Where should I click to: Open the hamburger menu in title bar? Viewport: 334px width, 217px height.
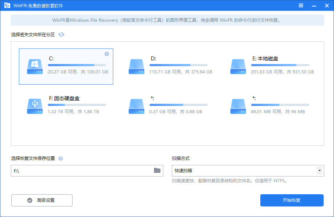coord(301,5)
